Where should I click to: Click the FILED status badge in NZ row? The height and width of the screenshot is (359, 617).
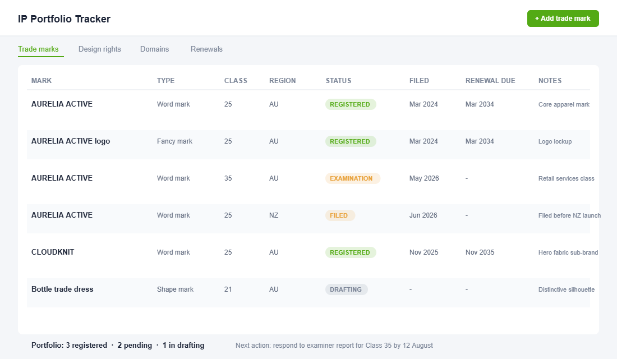coord(340,215)
